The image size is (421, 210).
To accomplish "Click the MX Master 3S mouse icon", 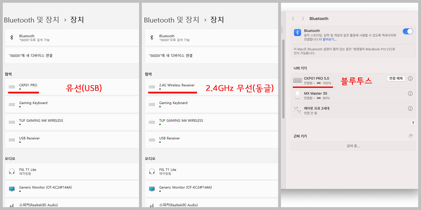I will 298,95.
